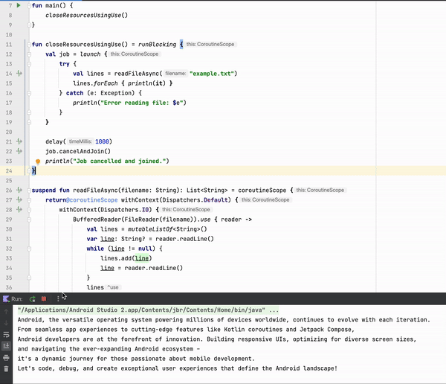Image resolution: width=446 pixels, height=384 pixels.
Task: Click suspend call marker on line 14
Action: [x=19, y=74]
